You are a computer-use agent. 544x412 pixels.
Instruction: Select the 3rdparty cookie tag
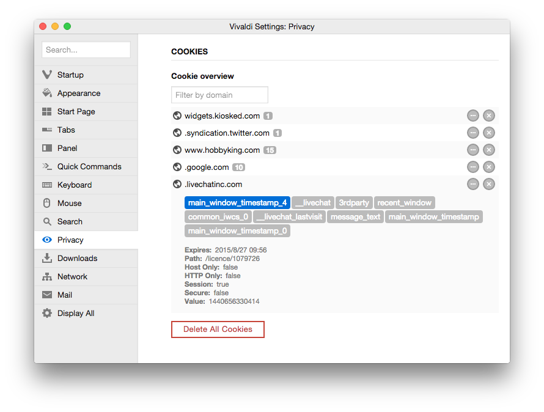[354, 203]
